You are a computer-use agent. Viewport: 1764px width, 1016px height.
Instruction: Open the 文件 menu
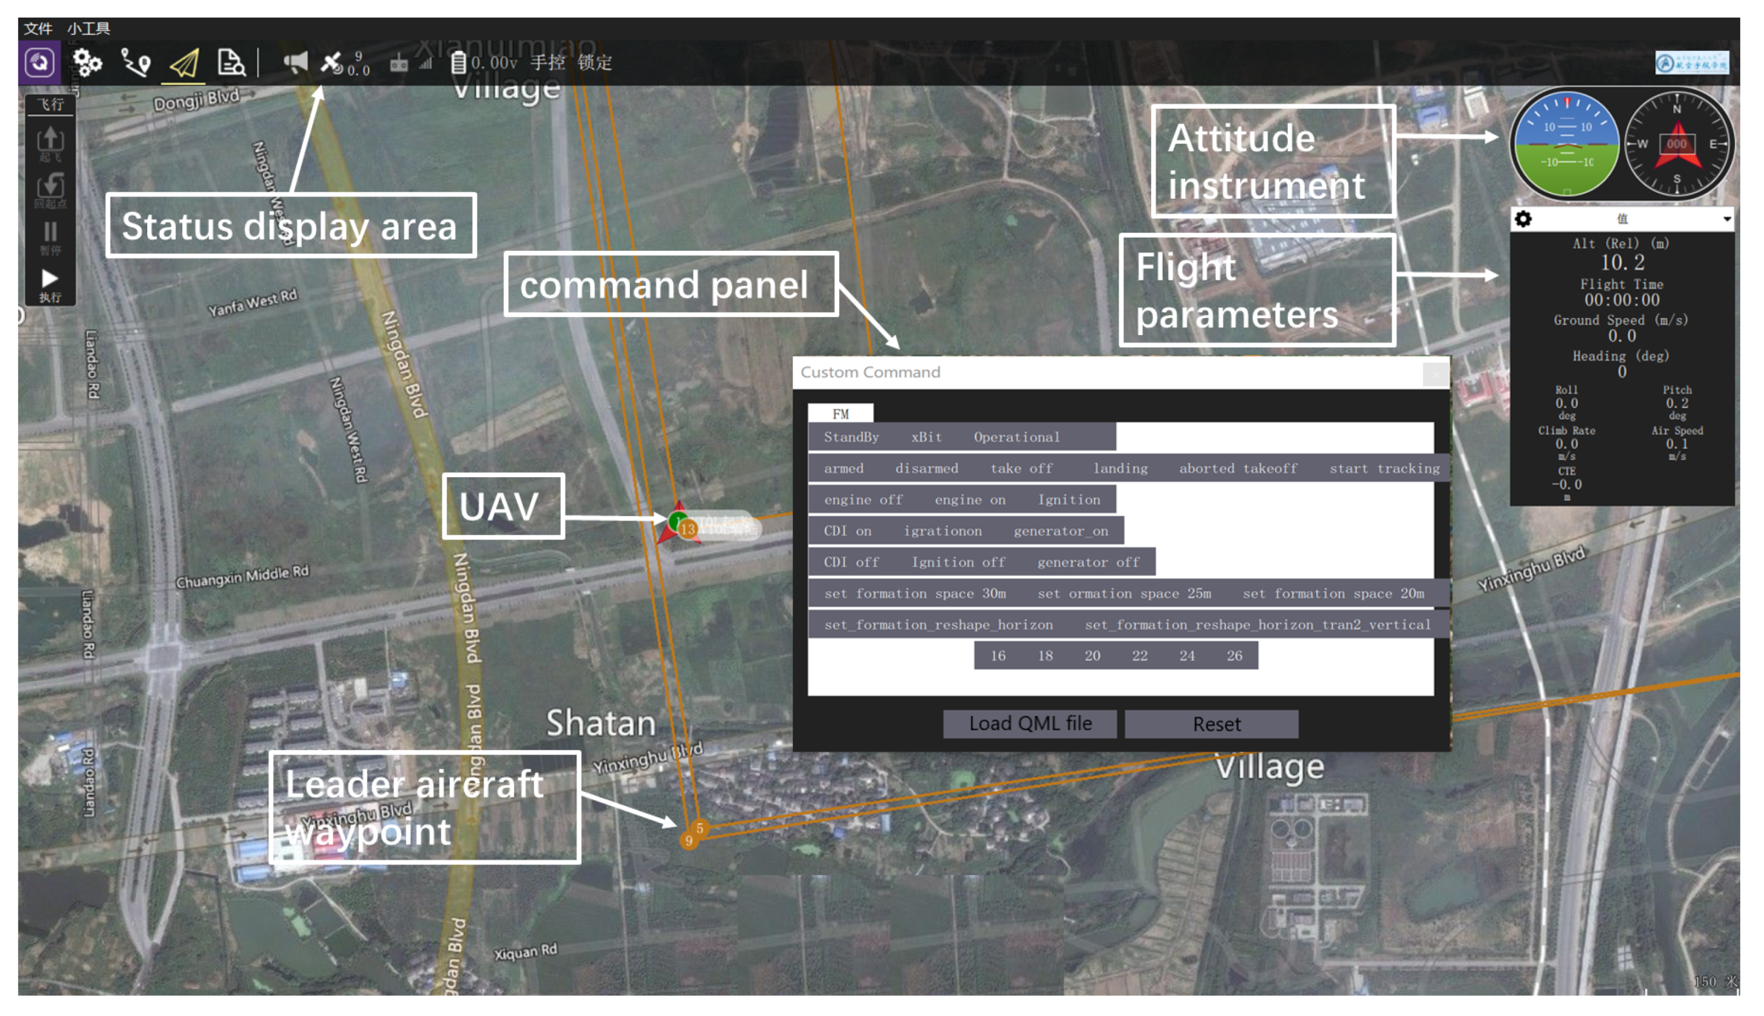(x=38, y=29)
